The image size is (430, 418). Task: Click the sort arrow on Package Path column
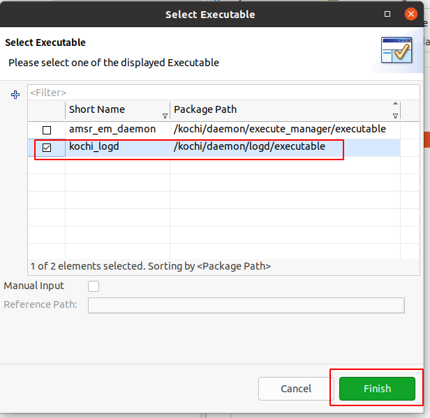point(395,103)
